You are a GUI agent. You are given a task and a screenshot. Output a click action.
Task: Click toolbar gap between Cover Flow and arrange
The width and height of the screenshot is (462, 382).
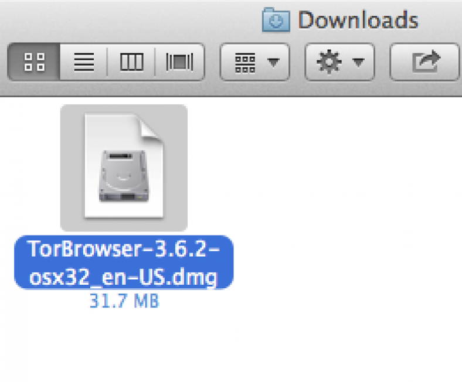pyautogui.click(x=212, y=62)
